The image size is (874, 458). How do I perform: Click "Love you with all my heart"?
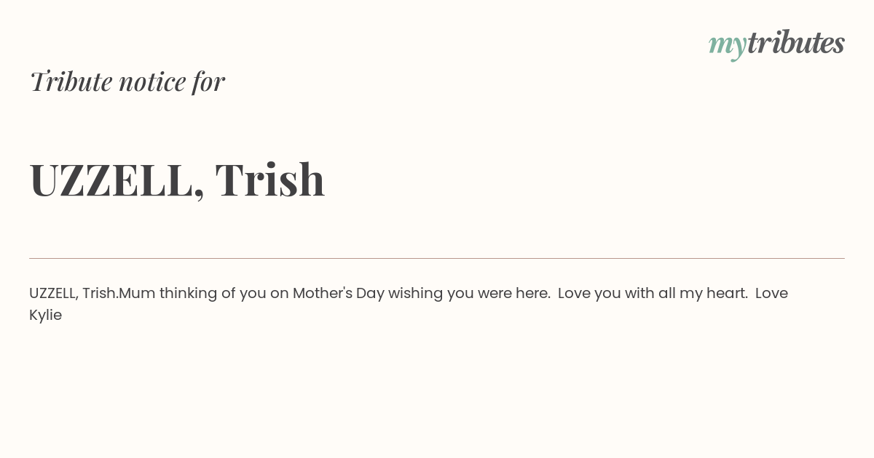tap(653, 294)
